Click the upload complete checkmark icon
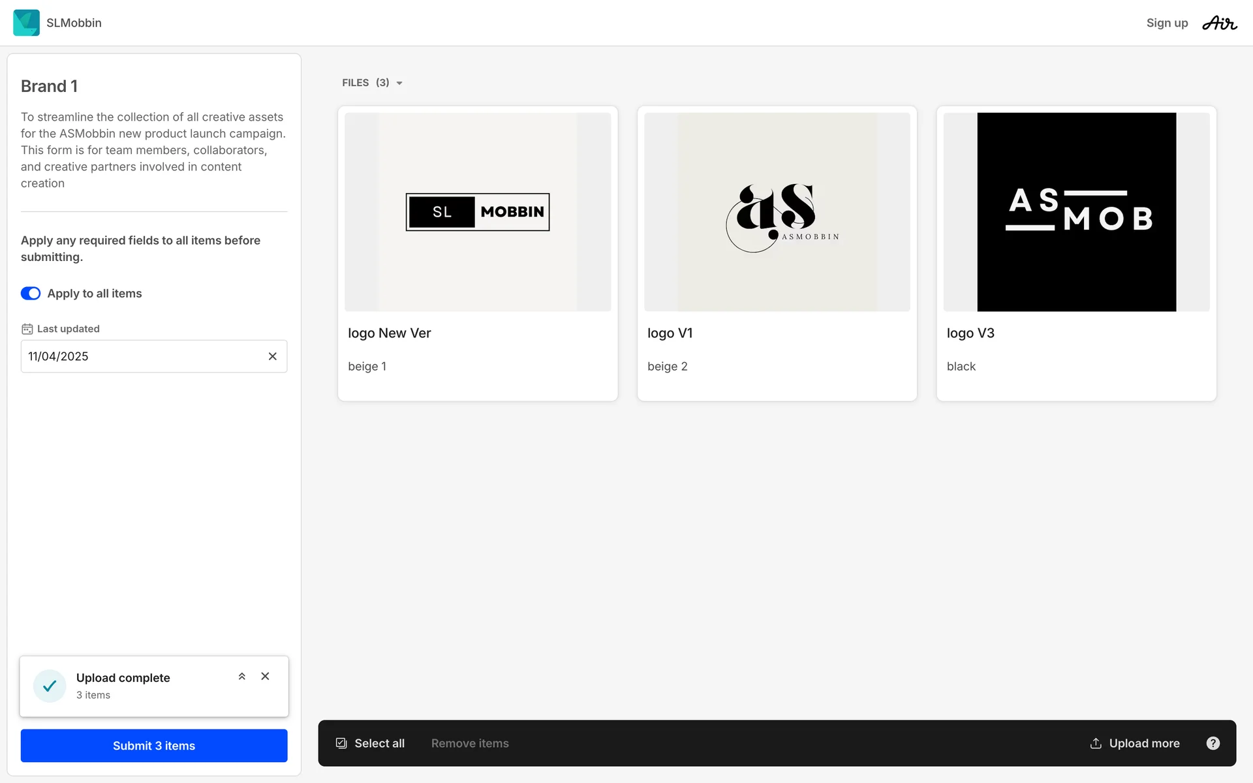Screen dimensions: 1253x783 click(x=50, y=686)
